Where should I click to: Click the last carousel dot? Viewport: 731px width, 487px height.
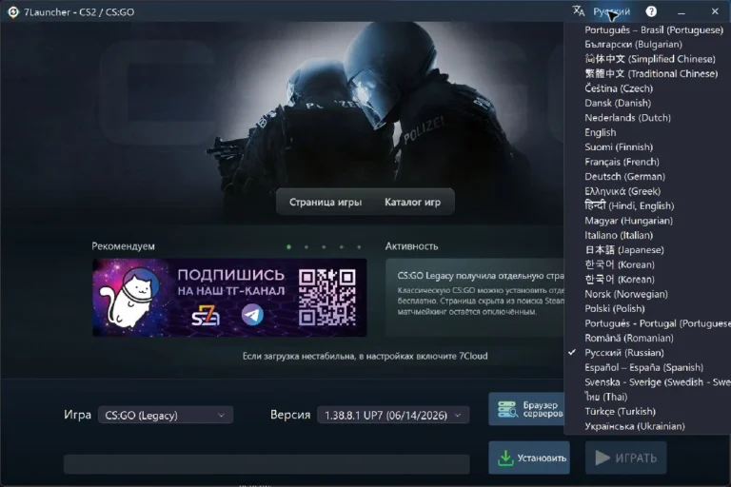tap(359, 246)
